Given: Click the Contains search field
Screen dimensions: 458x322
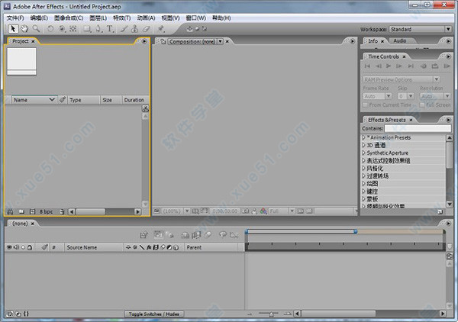Looking at the screenshot, I should (418, 128).
